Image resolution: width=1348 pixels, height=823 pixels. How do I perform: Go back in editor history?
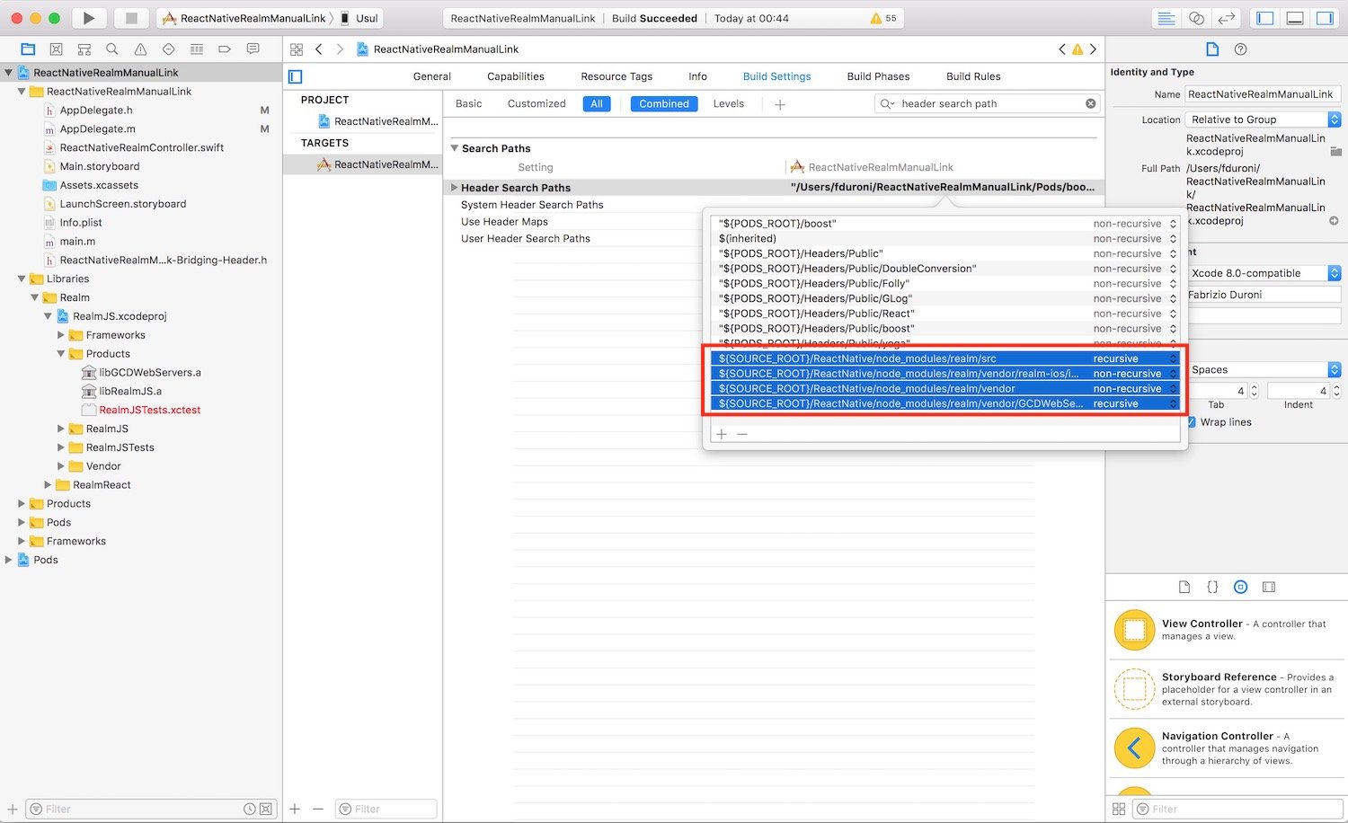[319, 49]
